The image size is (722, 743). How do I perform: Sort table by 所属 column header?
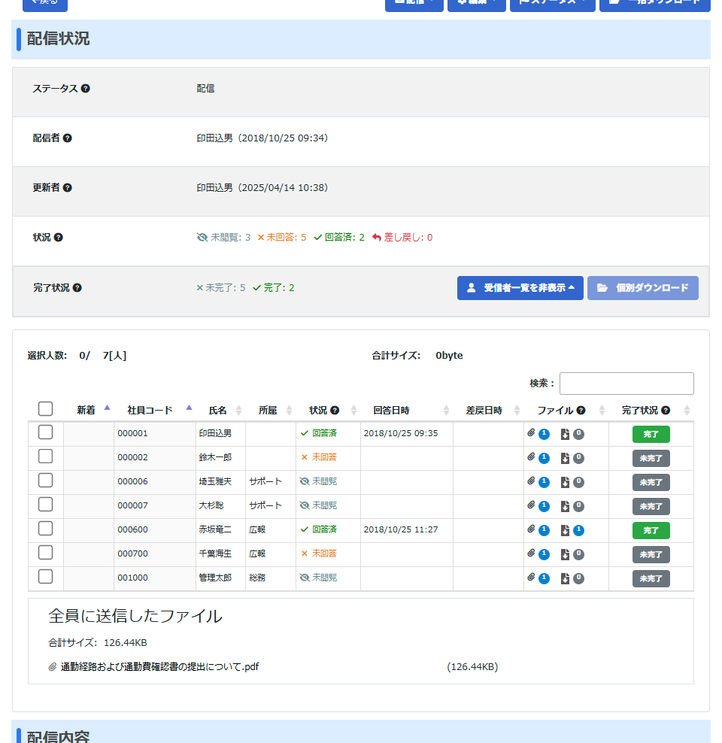coord(268,411)
